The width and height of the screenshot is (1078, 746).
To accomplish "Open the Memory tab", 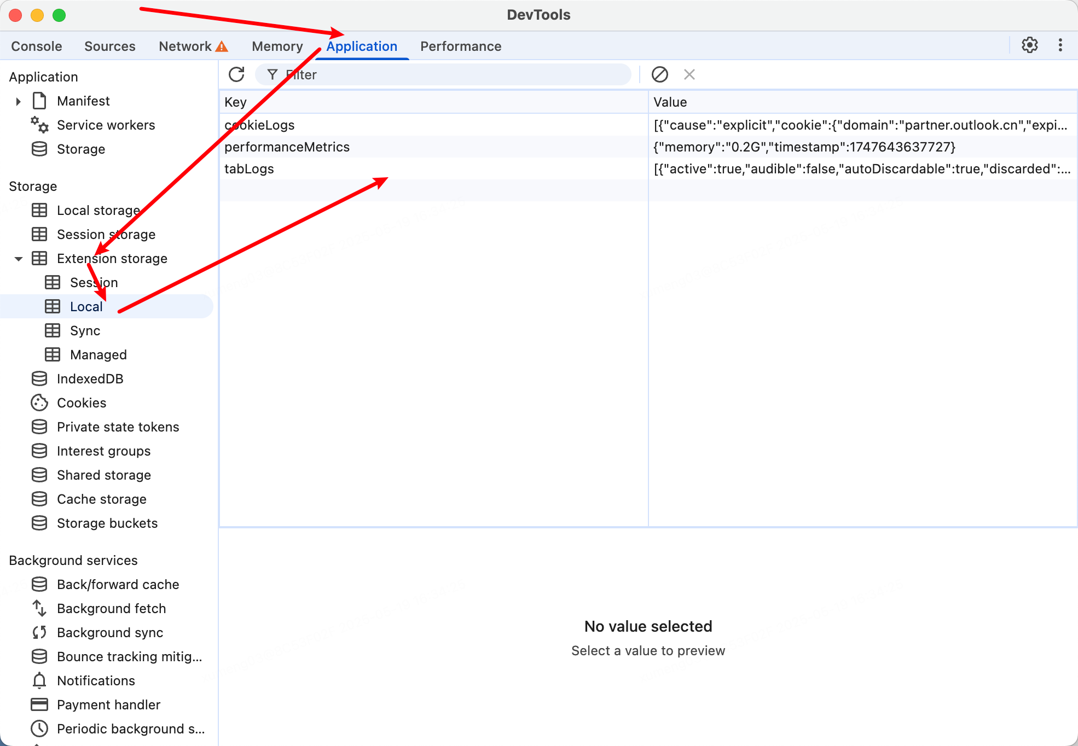I will (277, 46).
